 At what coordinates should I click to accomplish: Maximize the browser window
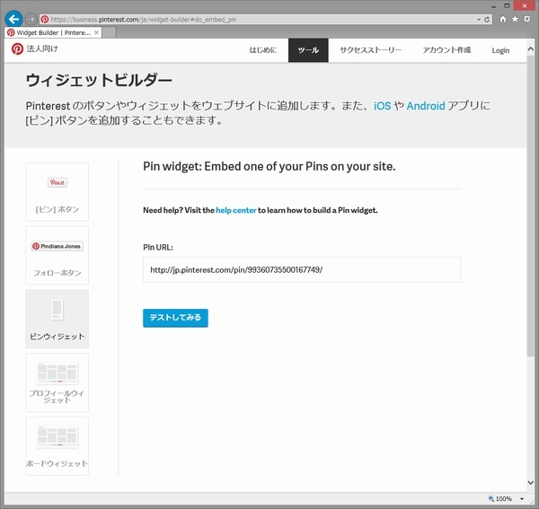pyautogui.click(x=507, y=6)
